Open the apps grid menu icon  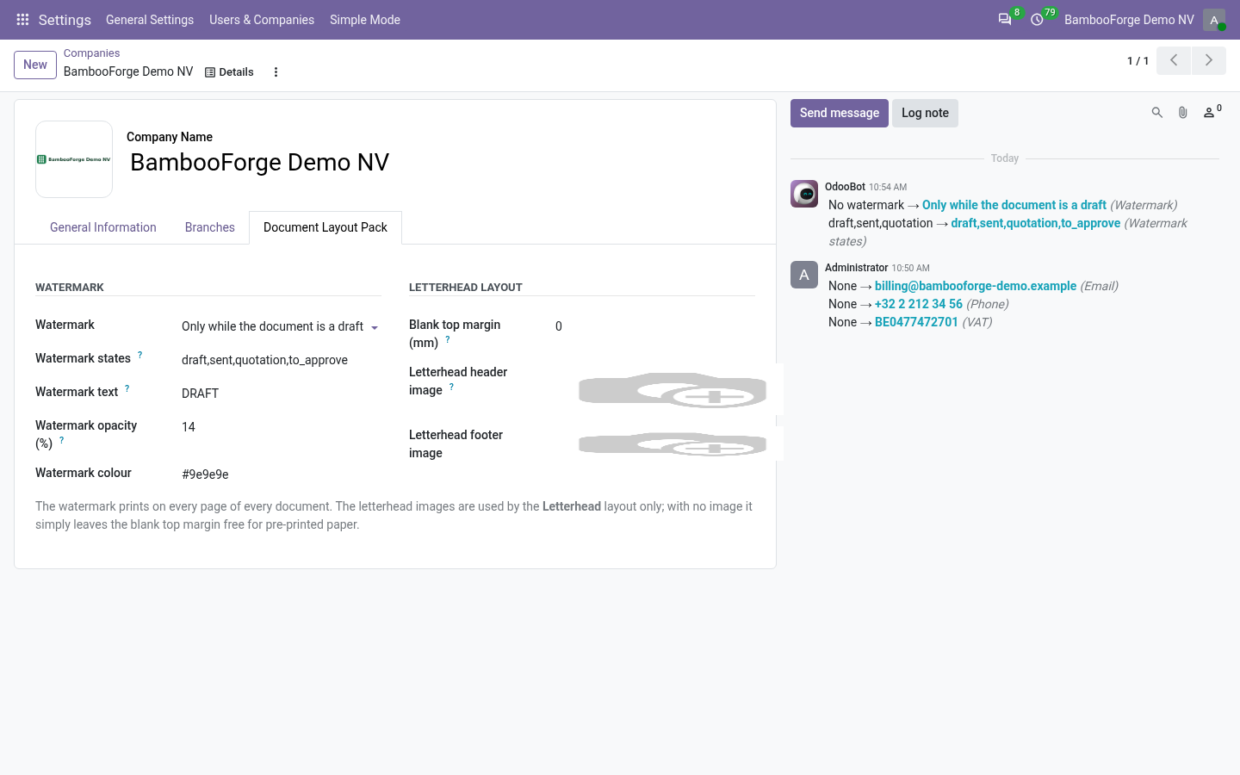(23, 20)
